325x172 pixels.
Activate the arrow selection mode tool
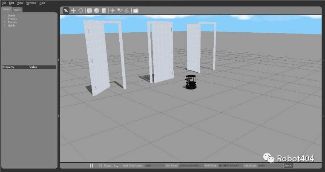tap(66, 11)
